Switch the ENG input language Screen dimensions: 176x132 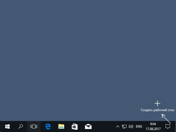coord(139,127)
